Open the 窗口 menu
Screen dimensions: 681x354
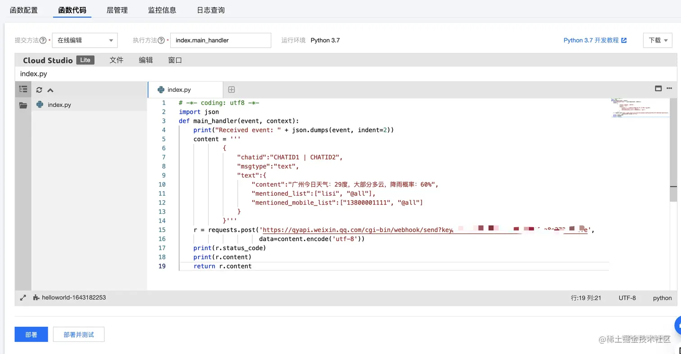point(175,60)
